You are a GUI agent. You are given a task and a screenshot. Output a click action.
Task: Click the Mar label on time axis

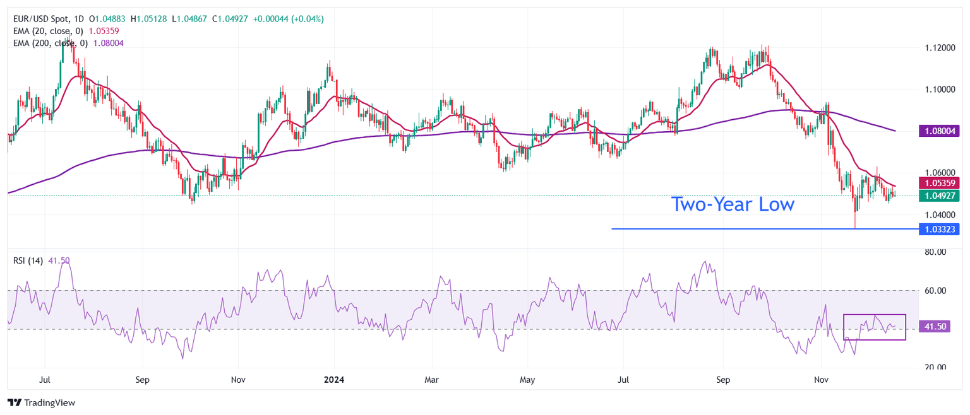pyautogui.click(x=432, y=380)
